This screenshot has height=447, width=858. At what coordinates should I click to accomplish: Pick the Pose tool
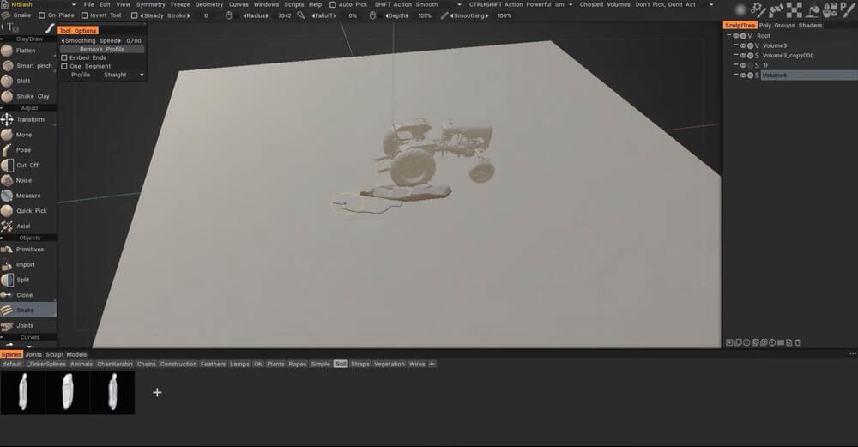(x=23, y=150)
